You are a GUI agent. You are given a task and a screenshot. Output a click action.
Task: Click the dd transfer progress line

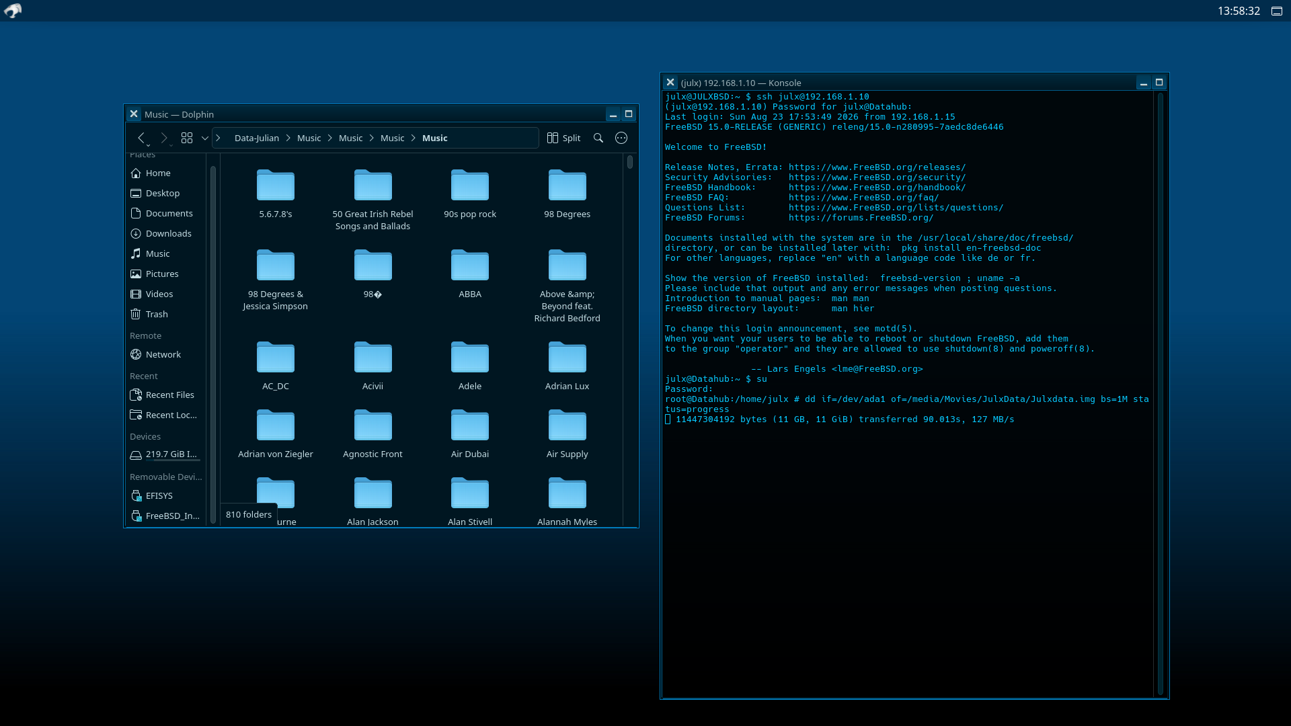coord(840,419)
